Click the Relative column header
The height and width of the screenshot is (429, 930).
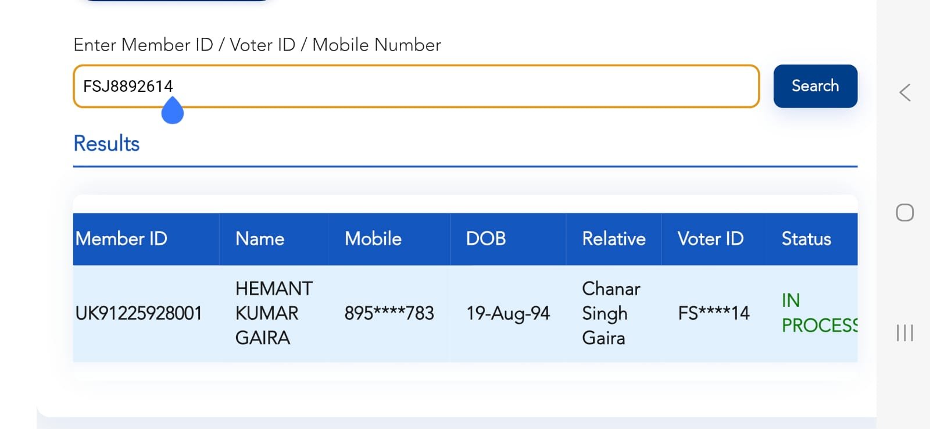coord(614,239)
